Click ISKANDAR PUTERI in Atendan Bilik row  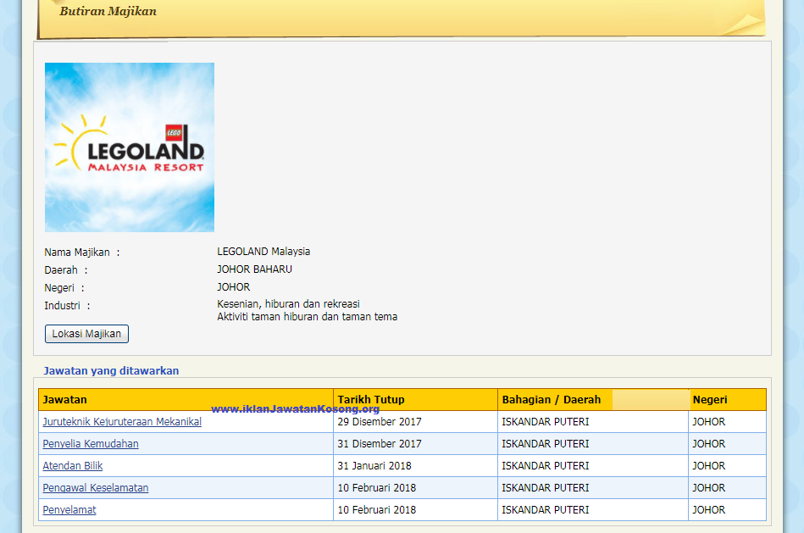coord(546,466)
